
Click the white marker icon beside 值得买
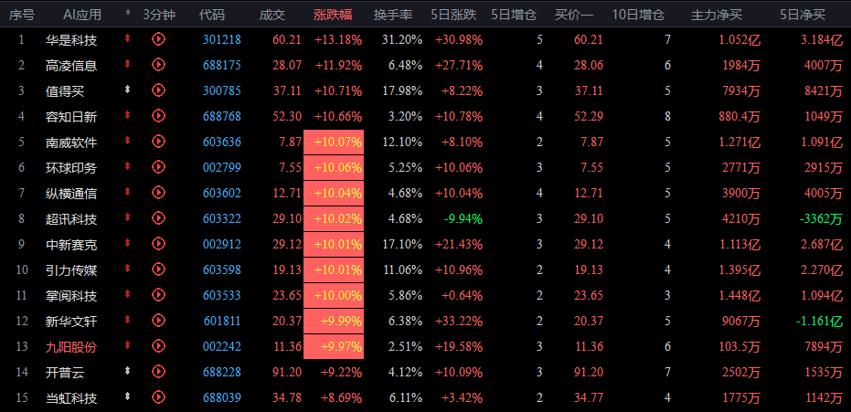coord(128,90)
